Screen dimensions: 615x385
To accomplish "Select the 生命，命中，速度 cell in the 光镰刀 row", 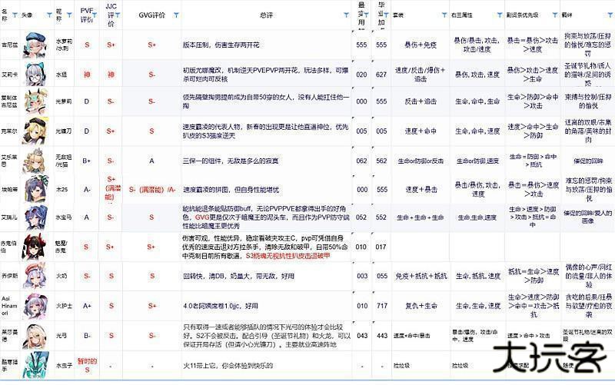I will [x=477, y=131].
